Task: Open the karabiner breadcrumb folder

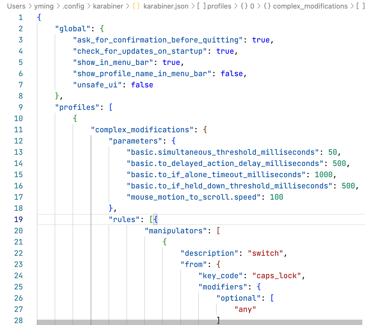Action: (x=108, y=6)
